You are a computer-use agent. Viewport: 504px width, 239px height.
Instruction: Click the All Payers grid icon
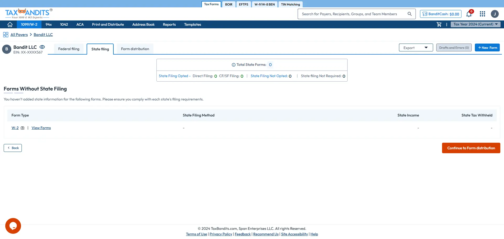click(6, 35)
